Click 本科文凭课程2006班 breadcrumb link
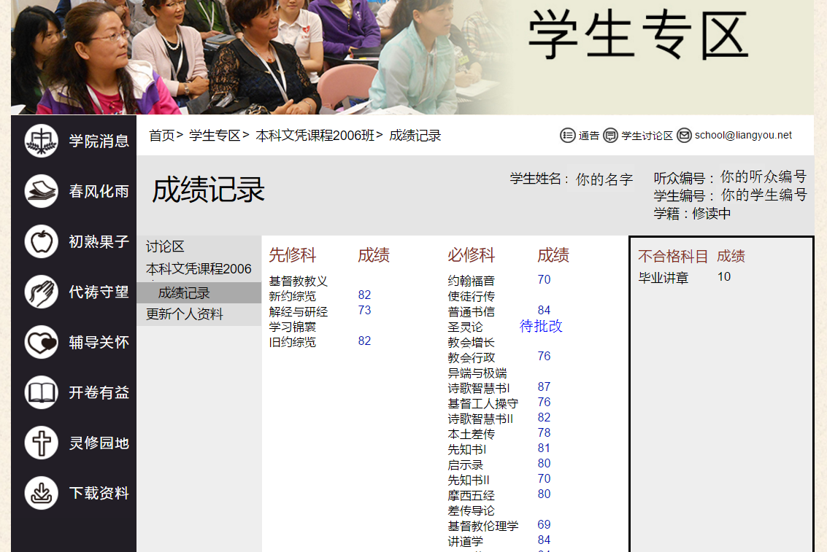Viewport: 827px width, 552px height. pyautogui.click(x=315, y=136)
